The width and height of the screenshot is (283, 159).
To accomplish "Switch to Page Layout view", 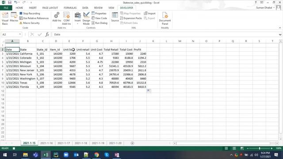I will coord(234,148).
